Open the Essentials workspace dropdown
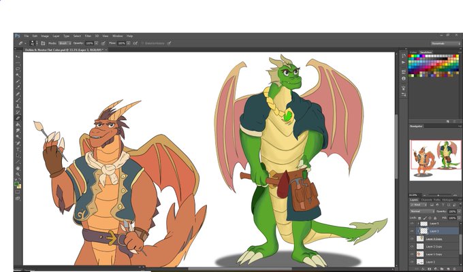This screenshot has height=272, width=463. [445, 44]
